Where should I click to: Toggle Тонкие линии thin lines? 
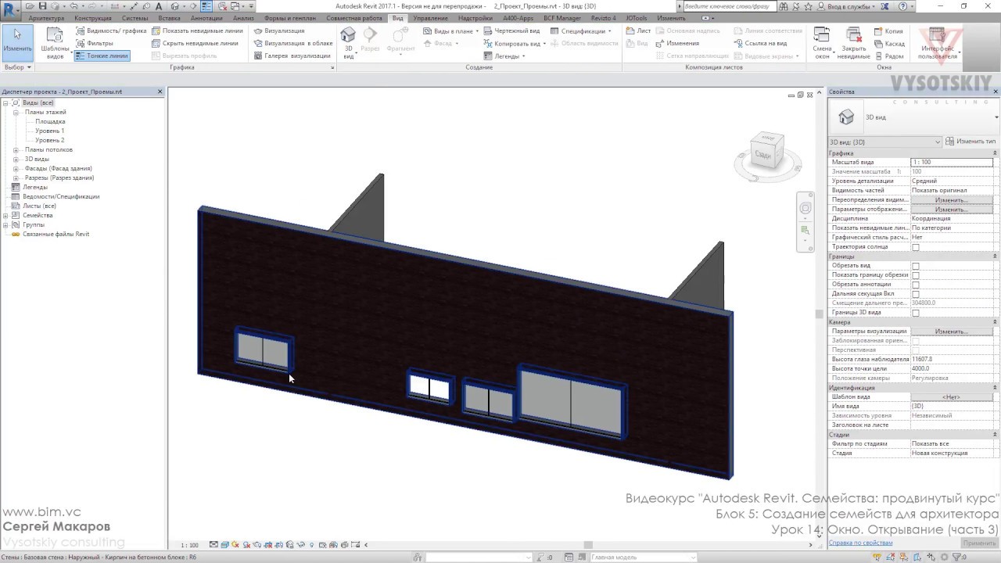102,56
